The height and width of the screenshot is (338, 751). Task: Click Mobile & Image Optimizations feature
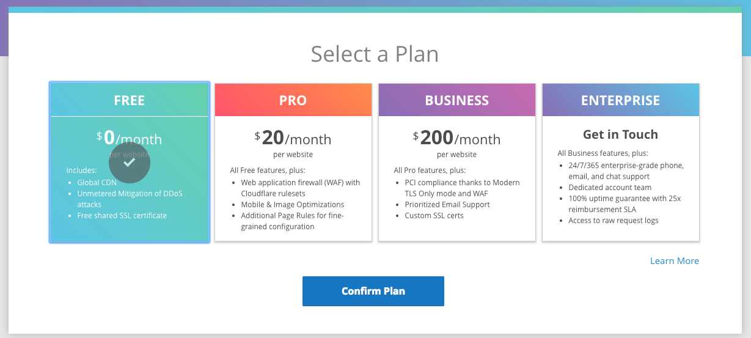(292, 205)
